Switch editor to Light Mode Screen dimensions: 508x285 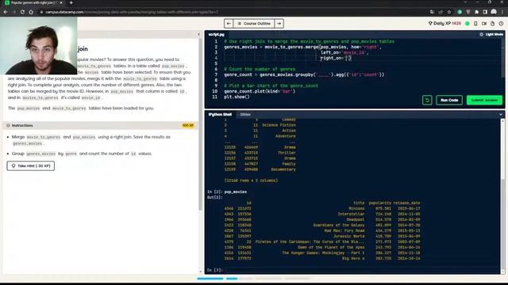tap(491, 34)
